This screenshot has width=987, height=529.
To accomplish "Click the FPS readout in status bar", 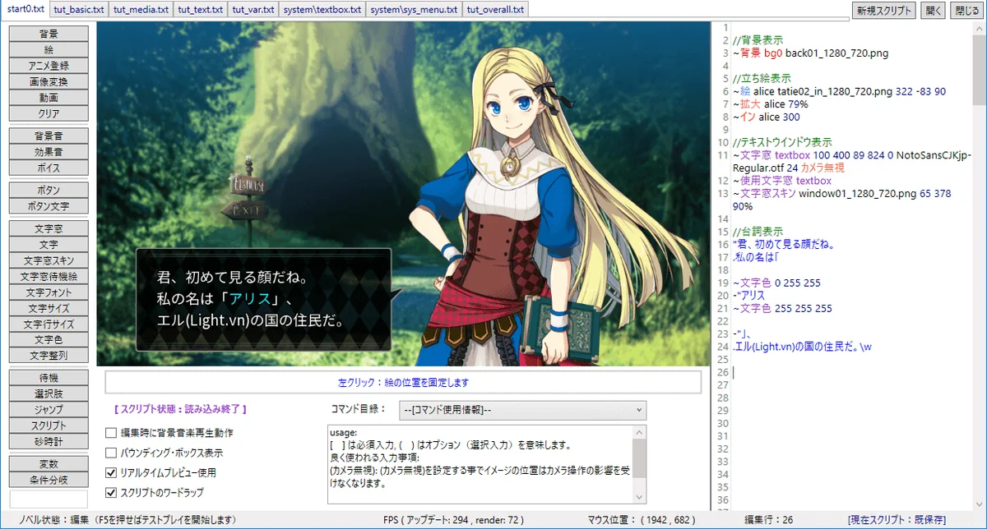I will point(453,520).
